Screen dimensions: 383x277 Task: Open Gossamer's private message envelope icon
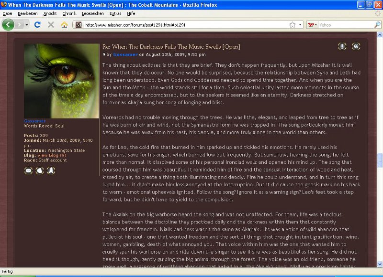tap(28, 170)
